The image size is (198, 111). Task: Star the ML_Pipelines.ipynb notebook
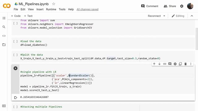pyautogui.click(x=54, y=4)
